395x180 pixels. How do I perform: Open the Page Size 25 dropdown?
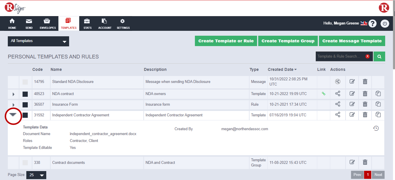[x=36, y=175]
